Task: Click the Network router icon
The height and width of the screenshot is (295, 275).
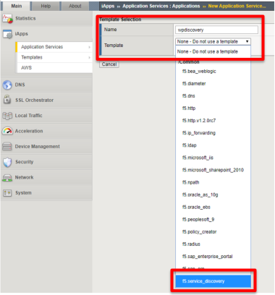Action: (x=7, y=178)
